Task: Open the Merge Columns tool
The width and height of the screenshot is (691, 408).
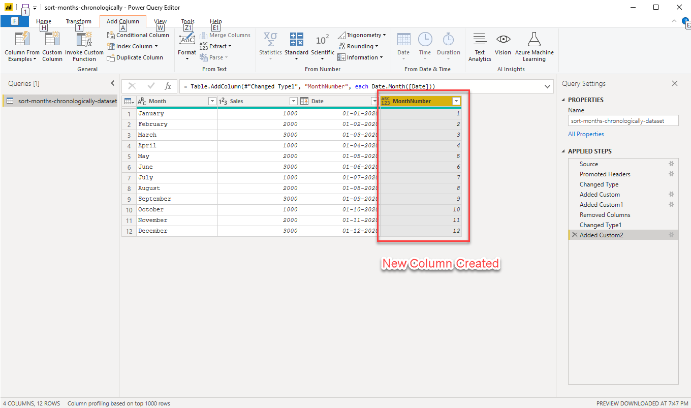Action: [225, 35]
